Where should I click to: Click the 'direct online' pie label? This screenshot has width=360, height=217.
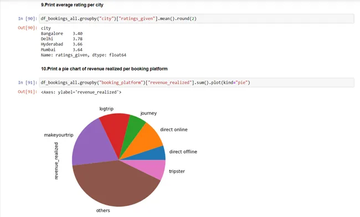(174, 130)
